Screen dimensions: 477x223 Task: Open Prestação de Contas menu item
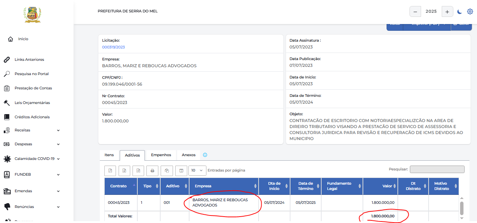33,88
